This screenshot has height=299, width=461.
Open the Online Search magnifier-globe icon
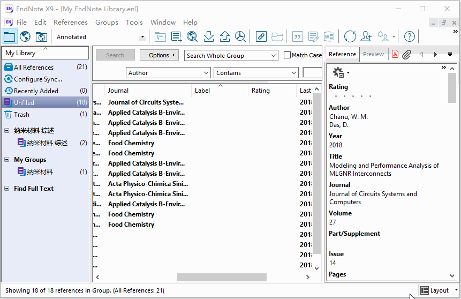(x=192, y=37)
